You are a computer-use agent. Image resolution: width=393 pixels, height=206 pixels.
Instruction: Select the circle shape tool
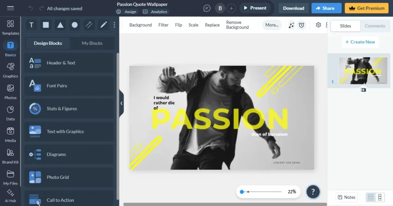click(75, 25)
